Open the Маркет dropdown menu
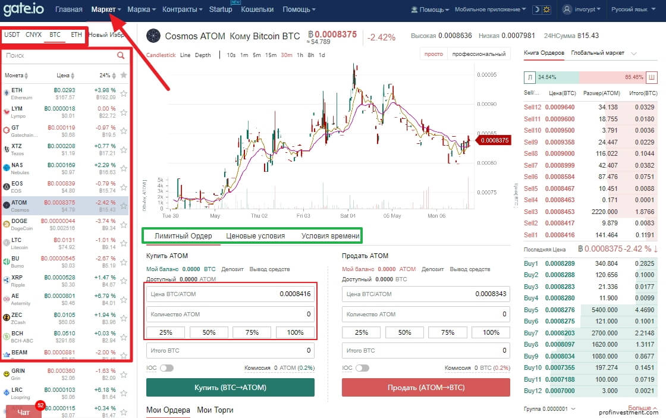The width and height of the screenshot is (666, 418). click(x=106, y=10)
